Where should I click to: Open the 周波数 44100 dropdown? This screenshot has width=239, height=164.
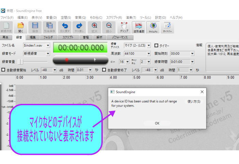[149, 54]
